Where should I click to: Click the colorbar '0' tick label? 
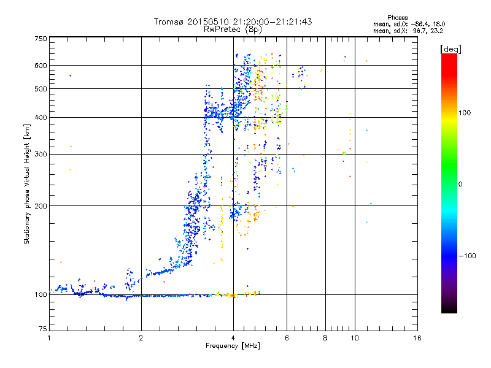point(460,185)
